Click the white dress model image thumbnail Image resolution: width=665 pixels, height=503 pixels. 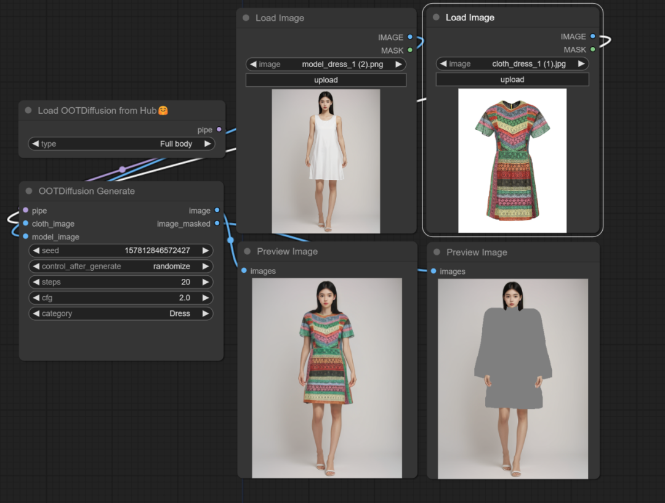(326, 161)
